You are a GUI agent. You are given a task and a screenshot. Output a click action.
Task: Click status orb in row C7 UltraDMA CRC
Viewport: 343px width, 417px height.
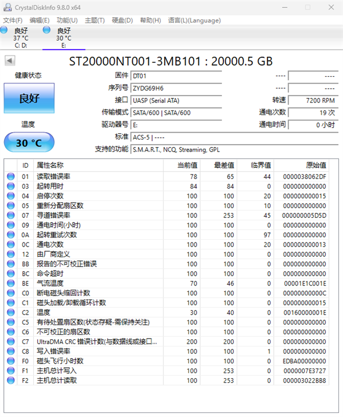(x=11, y=341)
